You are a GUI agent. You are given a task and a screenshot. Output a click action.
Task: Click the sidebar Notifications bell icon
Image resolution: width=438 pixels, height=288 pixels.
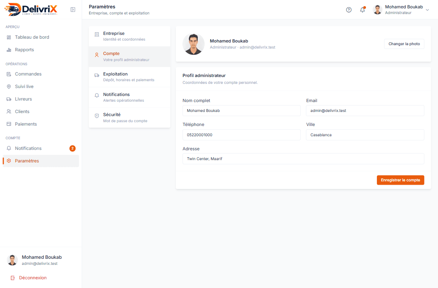tap(9, 148)
